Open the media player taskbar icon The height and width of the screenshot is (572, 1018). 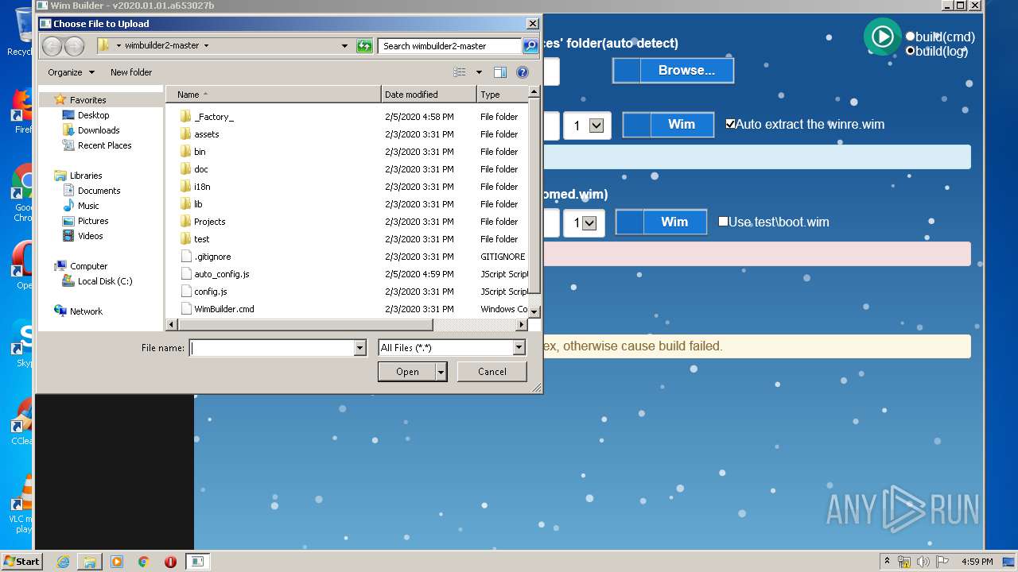117,562
